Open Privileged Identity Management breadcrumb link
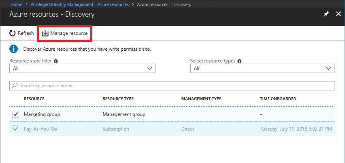 tap(79, 4)
